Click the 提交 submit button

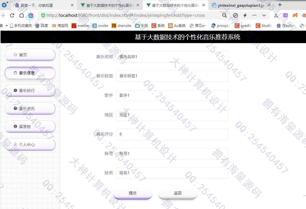click(133, 193)
